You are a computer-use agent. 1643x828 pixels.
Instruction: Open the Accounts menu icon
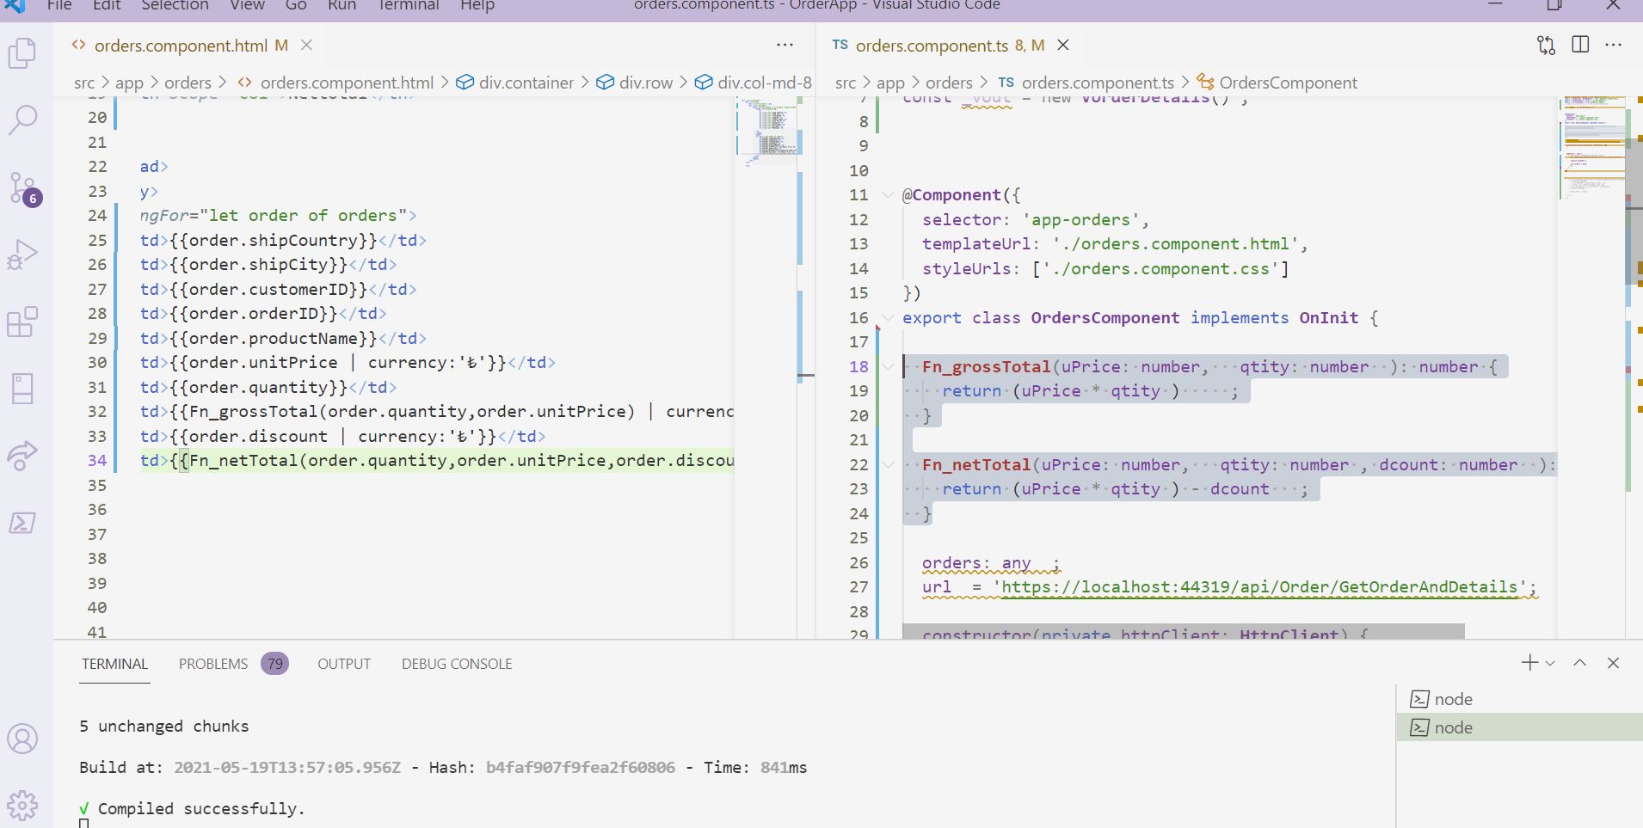click(x=22, y=739)
